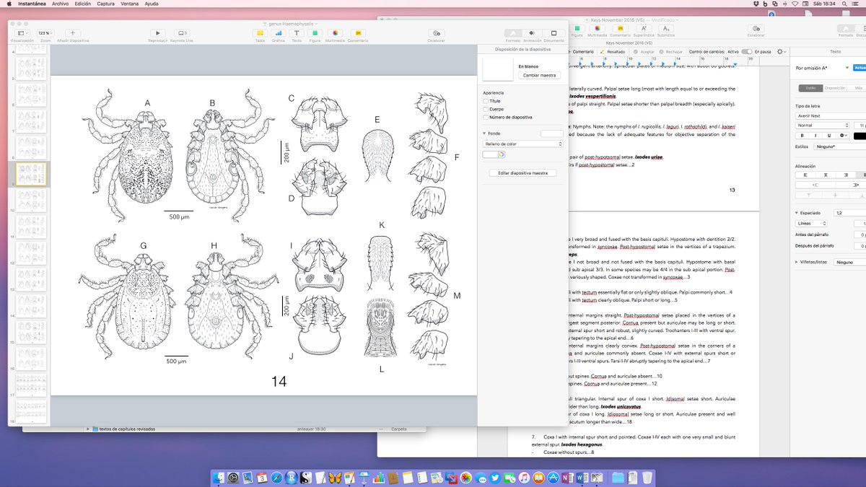
Task: Open the Captura menu
Action: coord(106,4)
